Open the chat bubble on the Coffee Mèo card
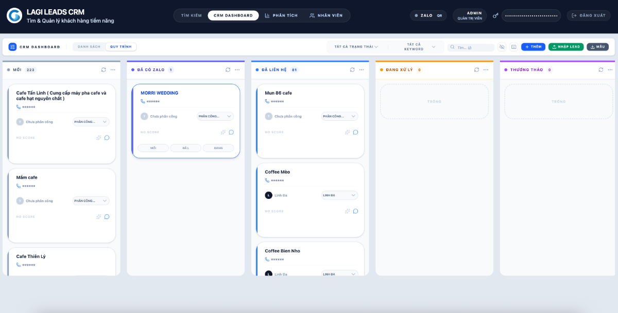This screenshot has height=313, width=618. tap(355, 211)
